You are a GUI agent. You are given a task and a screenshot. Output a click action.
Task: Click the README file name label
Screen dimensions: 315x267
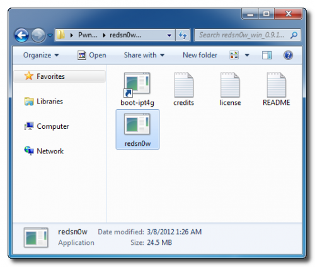(x=277, y=102)
